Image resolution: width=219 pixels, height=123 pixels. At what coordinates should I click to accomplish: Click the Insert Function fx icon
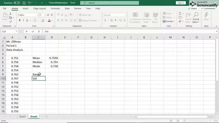(x=39, y=31)
